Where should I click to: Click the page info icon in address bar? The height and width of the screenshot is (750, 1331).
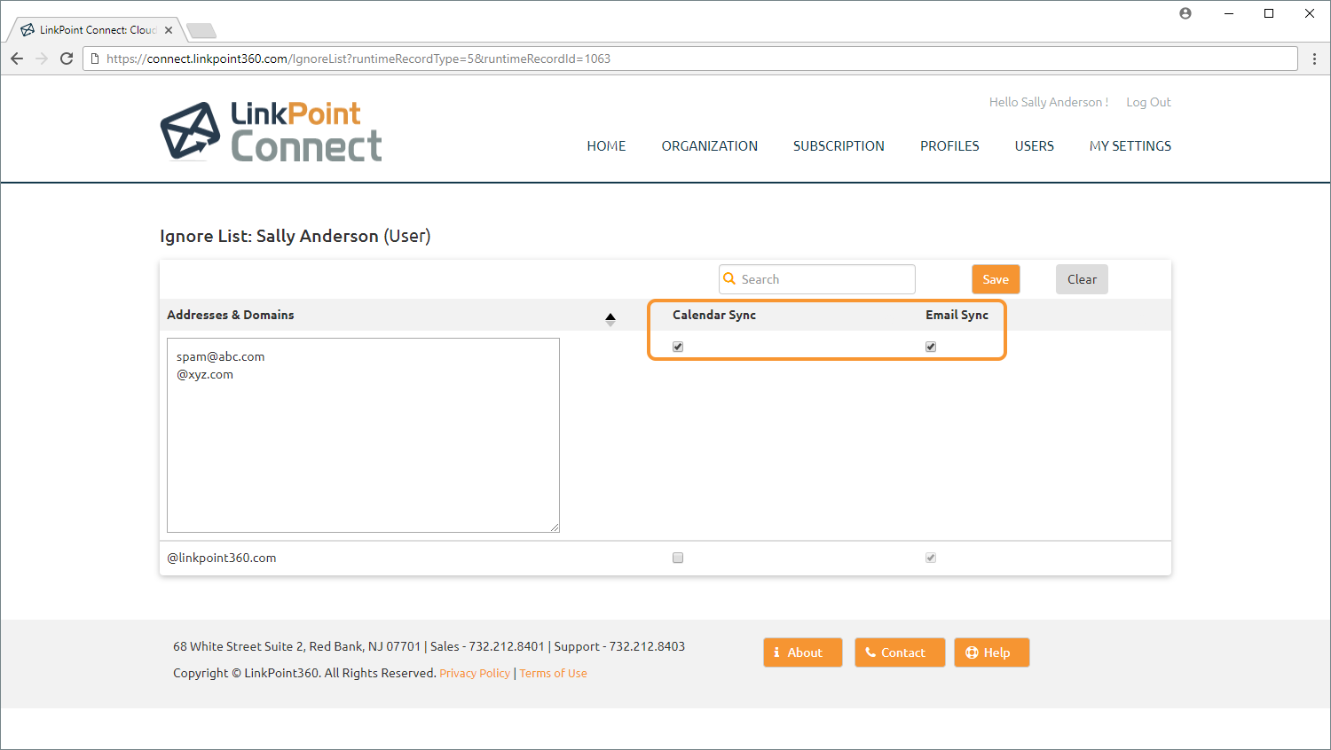click(95, 59)
